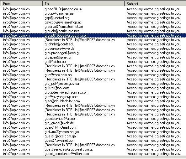Select the email to gtoad2010@yahoo.co.uk

click(x=93, y=9)
